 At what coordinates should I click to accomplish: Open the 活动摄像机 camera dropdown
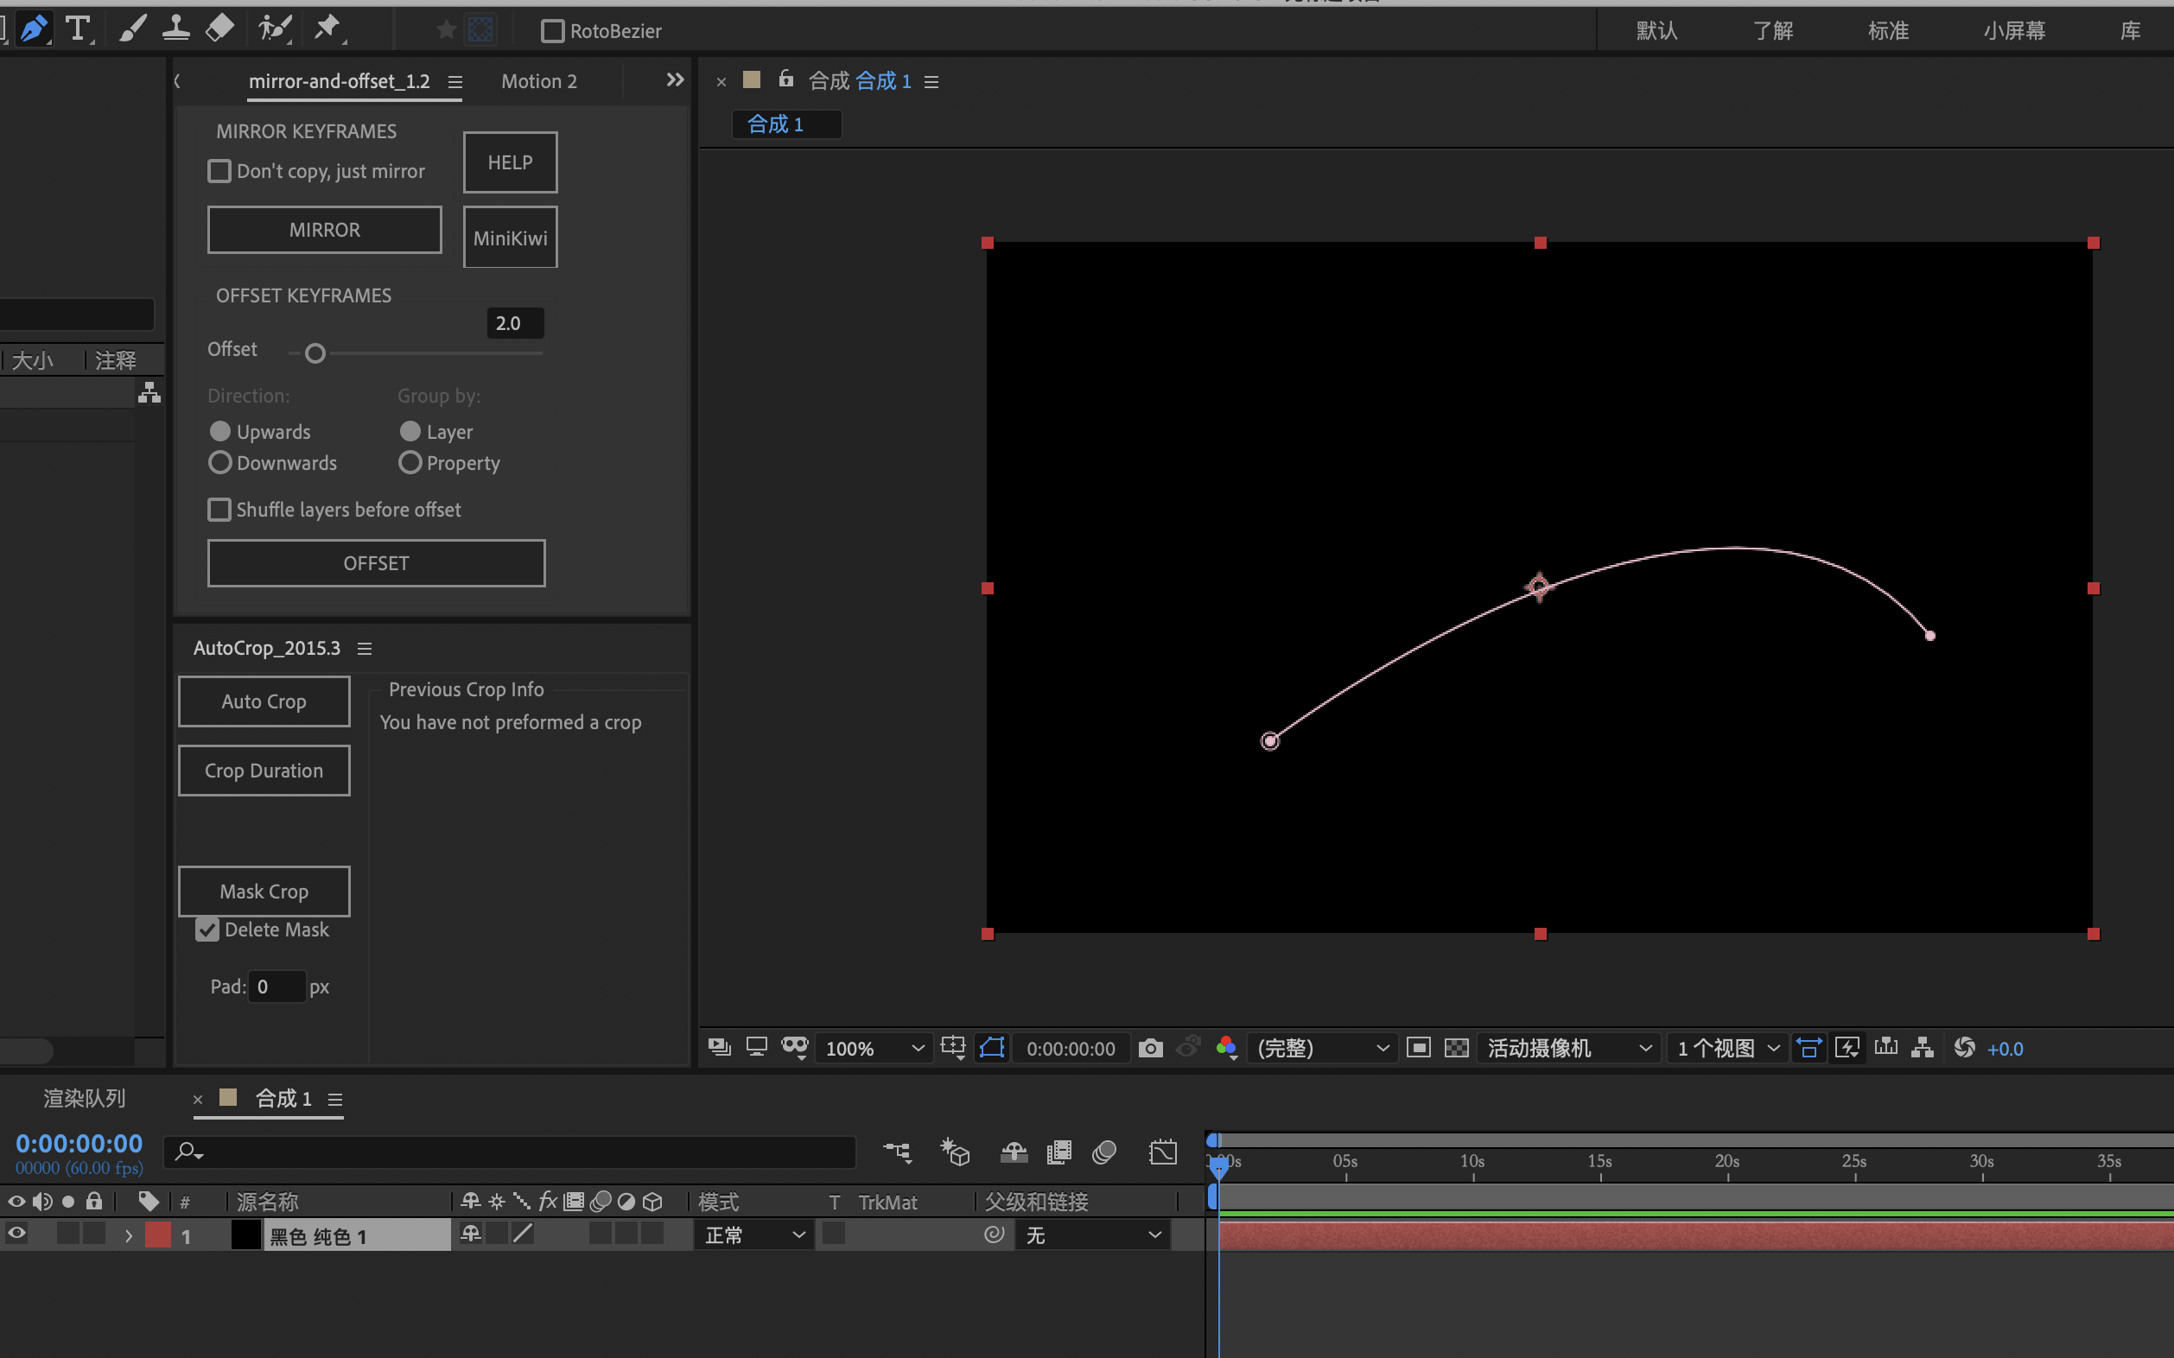1568,1048
